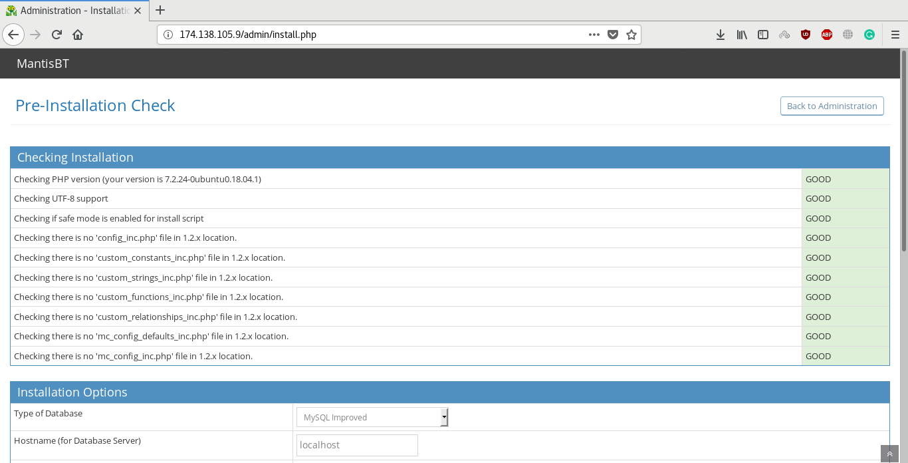The height and width of the screenshot is (463, 908).
Task: Open the page actions menu
Action: 594,35
